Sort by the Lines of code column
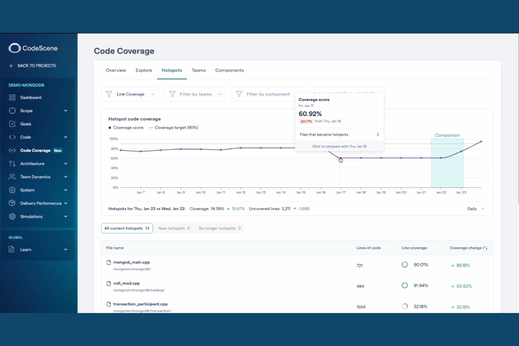 pyautogui.click(x=369, y=248)
